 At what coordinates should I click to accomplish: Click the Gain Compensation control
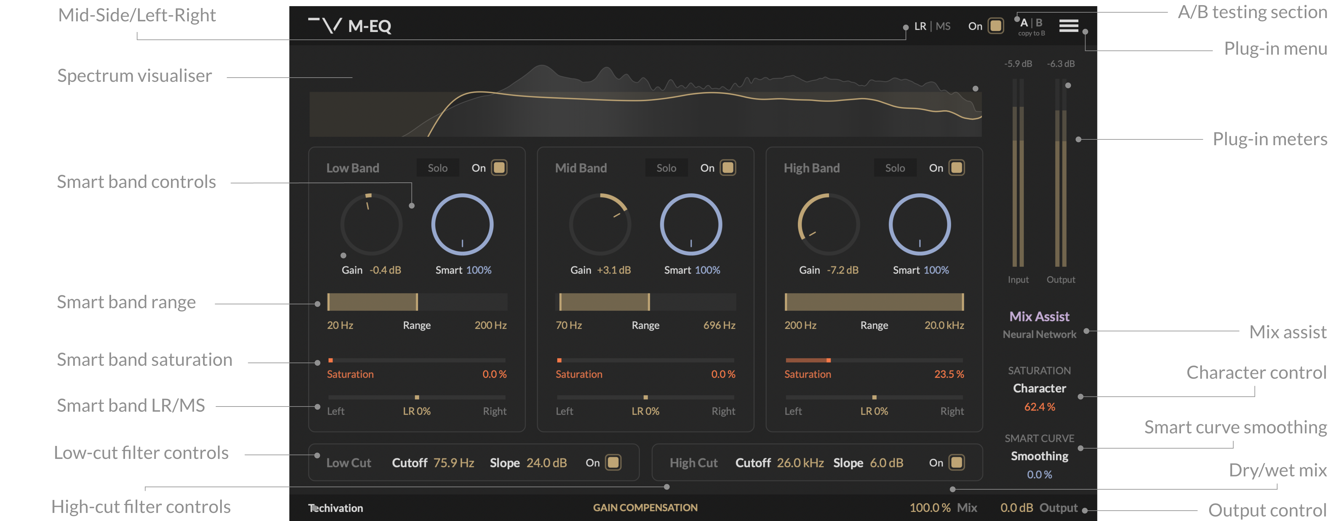coord(645,507)
